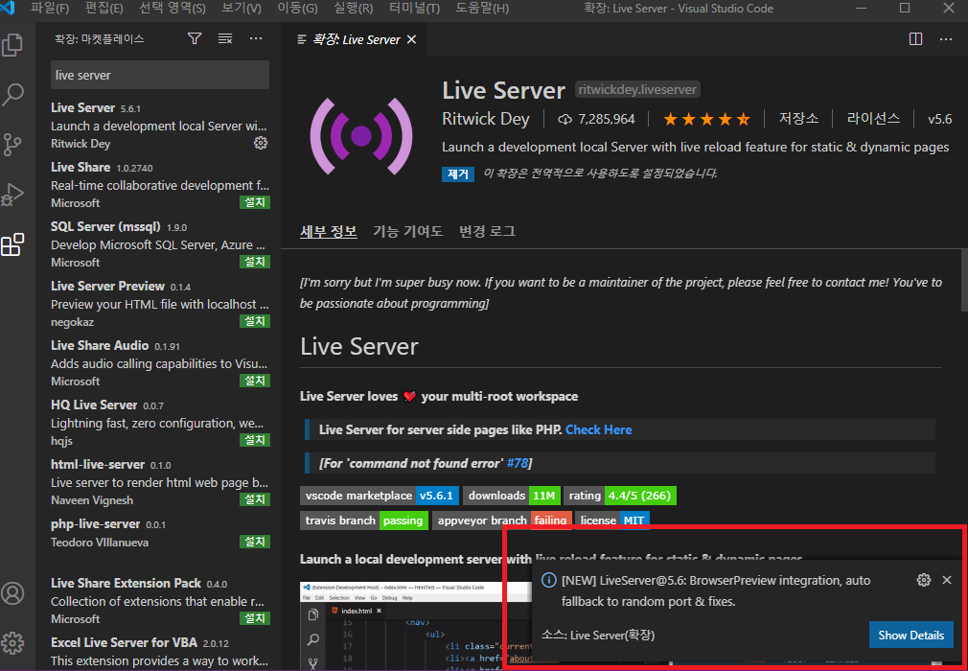Click the 제거 uninstall button
The height and width of the screenshot is (671, 968).
point(457,174)
